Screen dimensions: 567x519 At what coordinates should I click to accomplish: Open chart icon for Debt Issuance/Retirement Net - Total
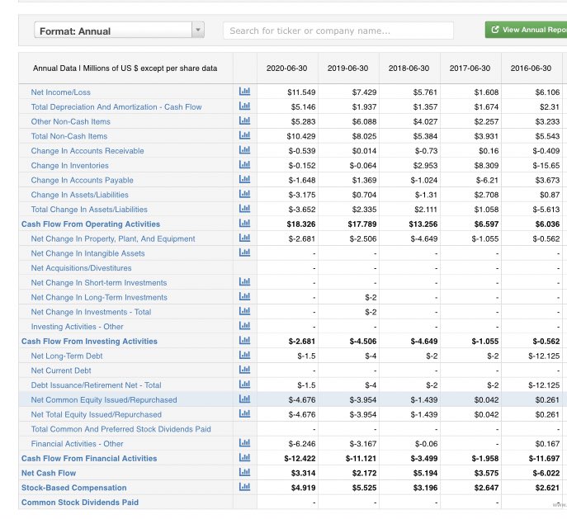pyautogui.click(x=244, y=385)
